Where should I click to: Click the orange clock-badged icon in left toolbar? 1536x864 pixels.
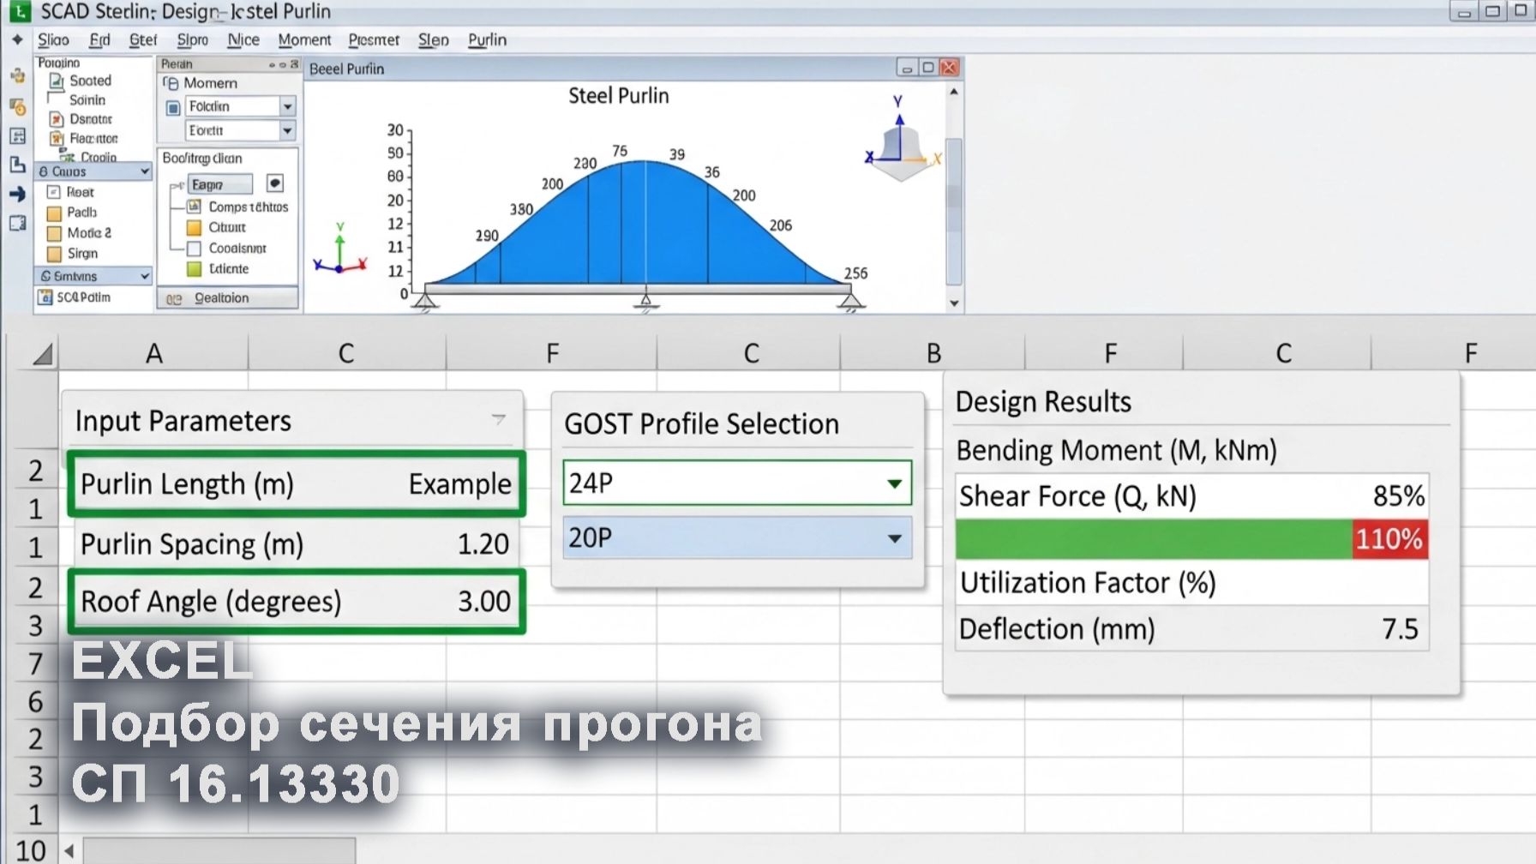tap(17, 106)
